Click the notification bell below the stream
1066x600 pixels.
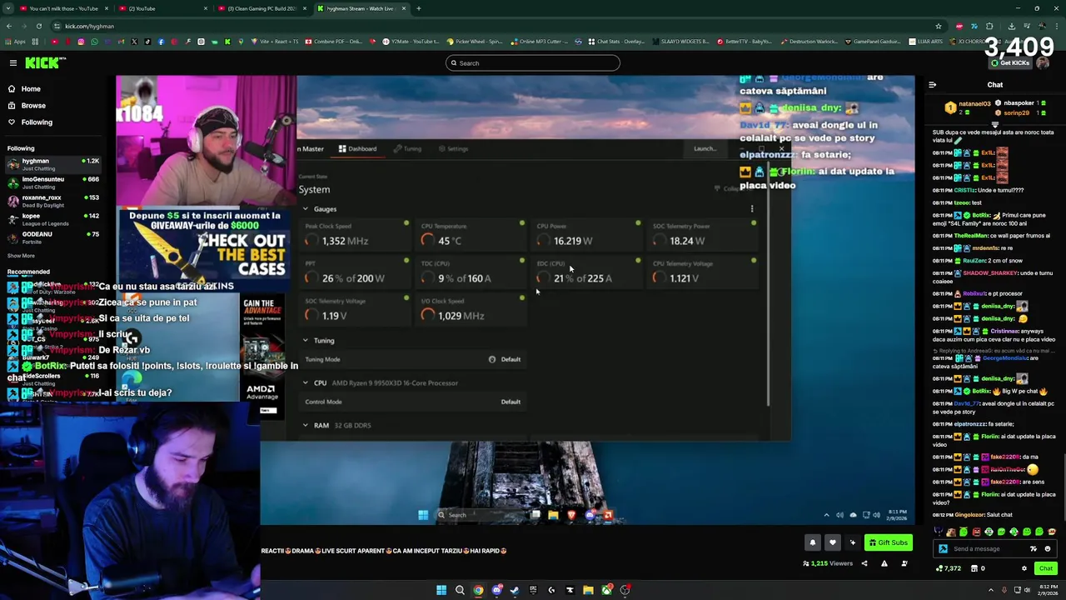click(813, 542)
